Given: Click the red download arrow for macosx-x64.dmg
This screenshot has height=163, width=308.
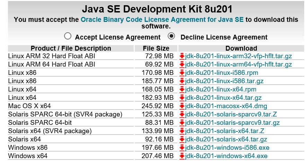Looking at the screenshot, I should (182, 106).
